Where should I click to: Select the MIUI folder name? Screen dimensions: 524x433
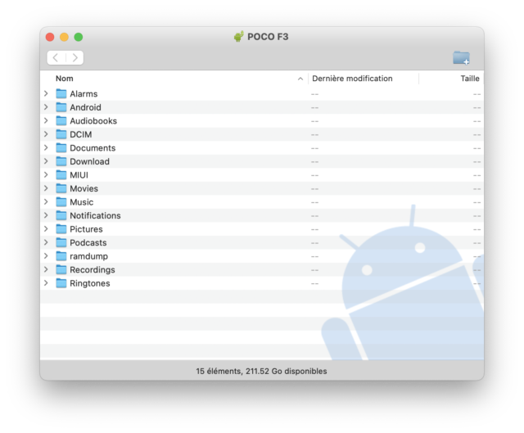pyautogui.click(x=79, y=175)
